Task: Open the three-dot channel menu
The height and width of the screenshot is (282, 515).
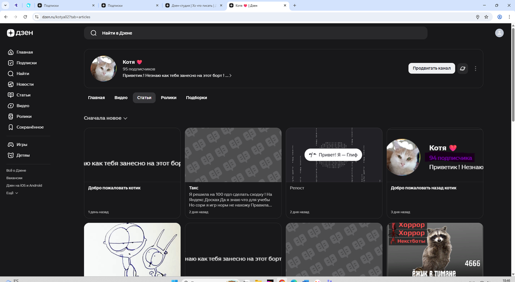Action: point(476,68)
